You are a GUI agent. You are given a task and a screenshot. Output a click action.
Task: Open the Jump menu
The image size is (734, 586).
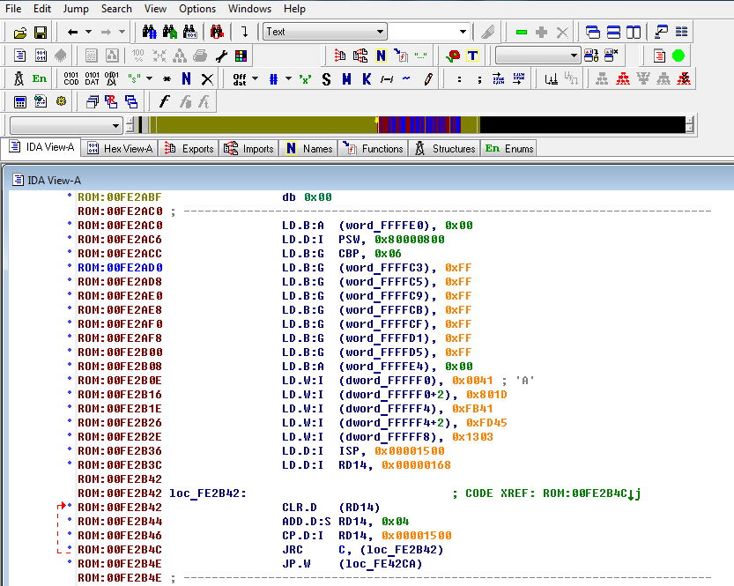tap(76, 9)
